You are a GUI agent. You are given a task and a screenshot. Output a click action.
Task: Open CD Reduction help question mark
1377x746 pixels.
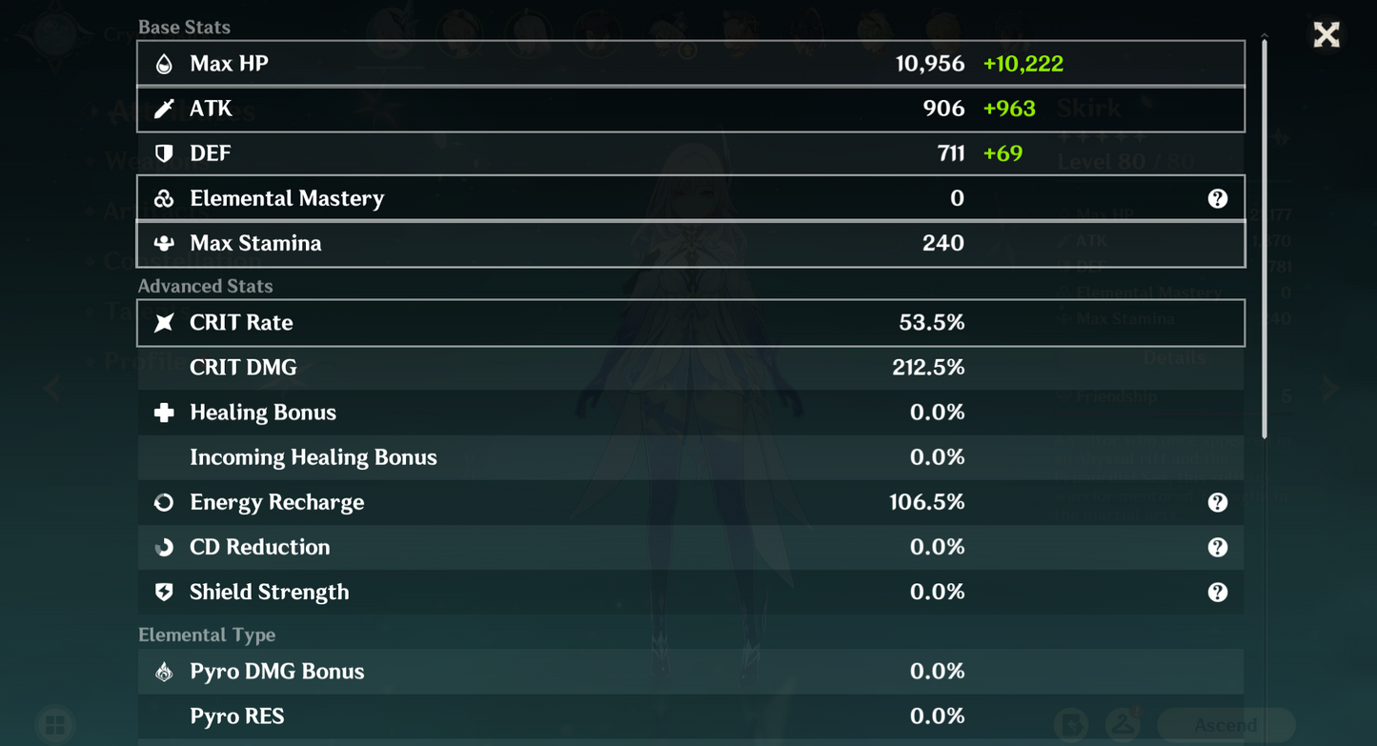pyautogui.click(x=1217, y=547)
